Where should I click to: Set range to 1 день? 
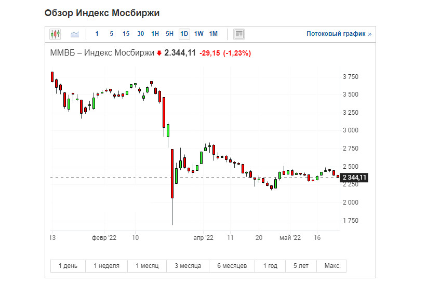coord(68,266)
